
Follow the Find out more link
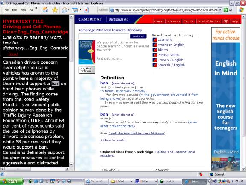pos(109,58)
